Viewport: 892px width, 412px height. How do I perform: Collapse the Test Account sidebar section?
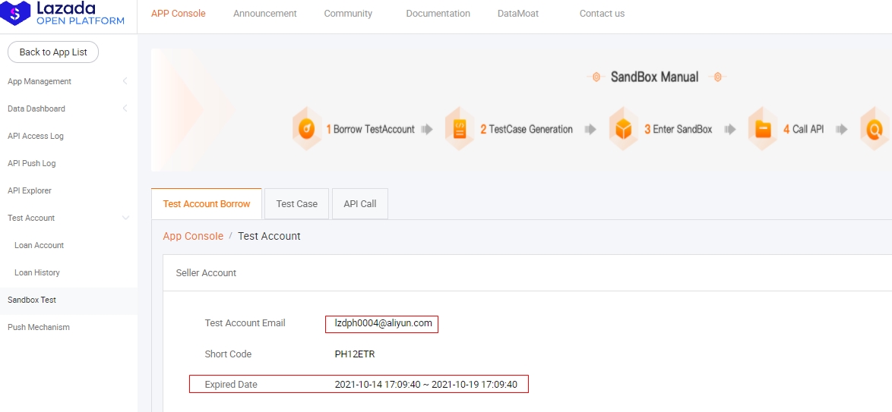125,218
